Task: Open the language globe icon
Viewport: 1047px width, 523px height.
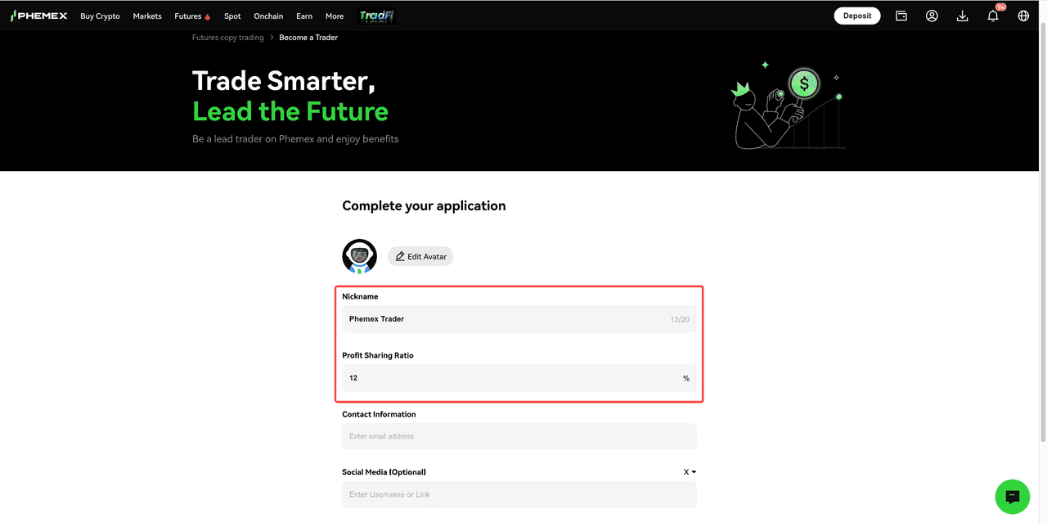Action: [1023, 16]
